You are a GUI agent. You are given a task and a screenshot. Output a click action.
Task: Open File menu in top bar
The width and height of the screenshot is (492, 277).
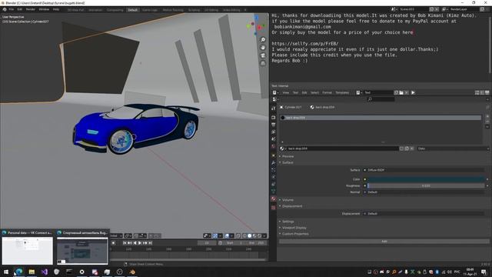coord(12,10)
